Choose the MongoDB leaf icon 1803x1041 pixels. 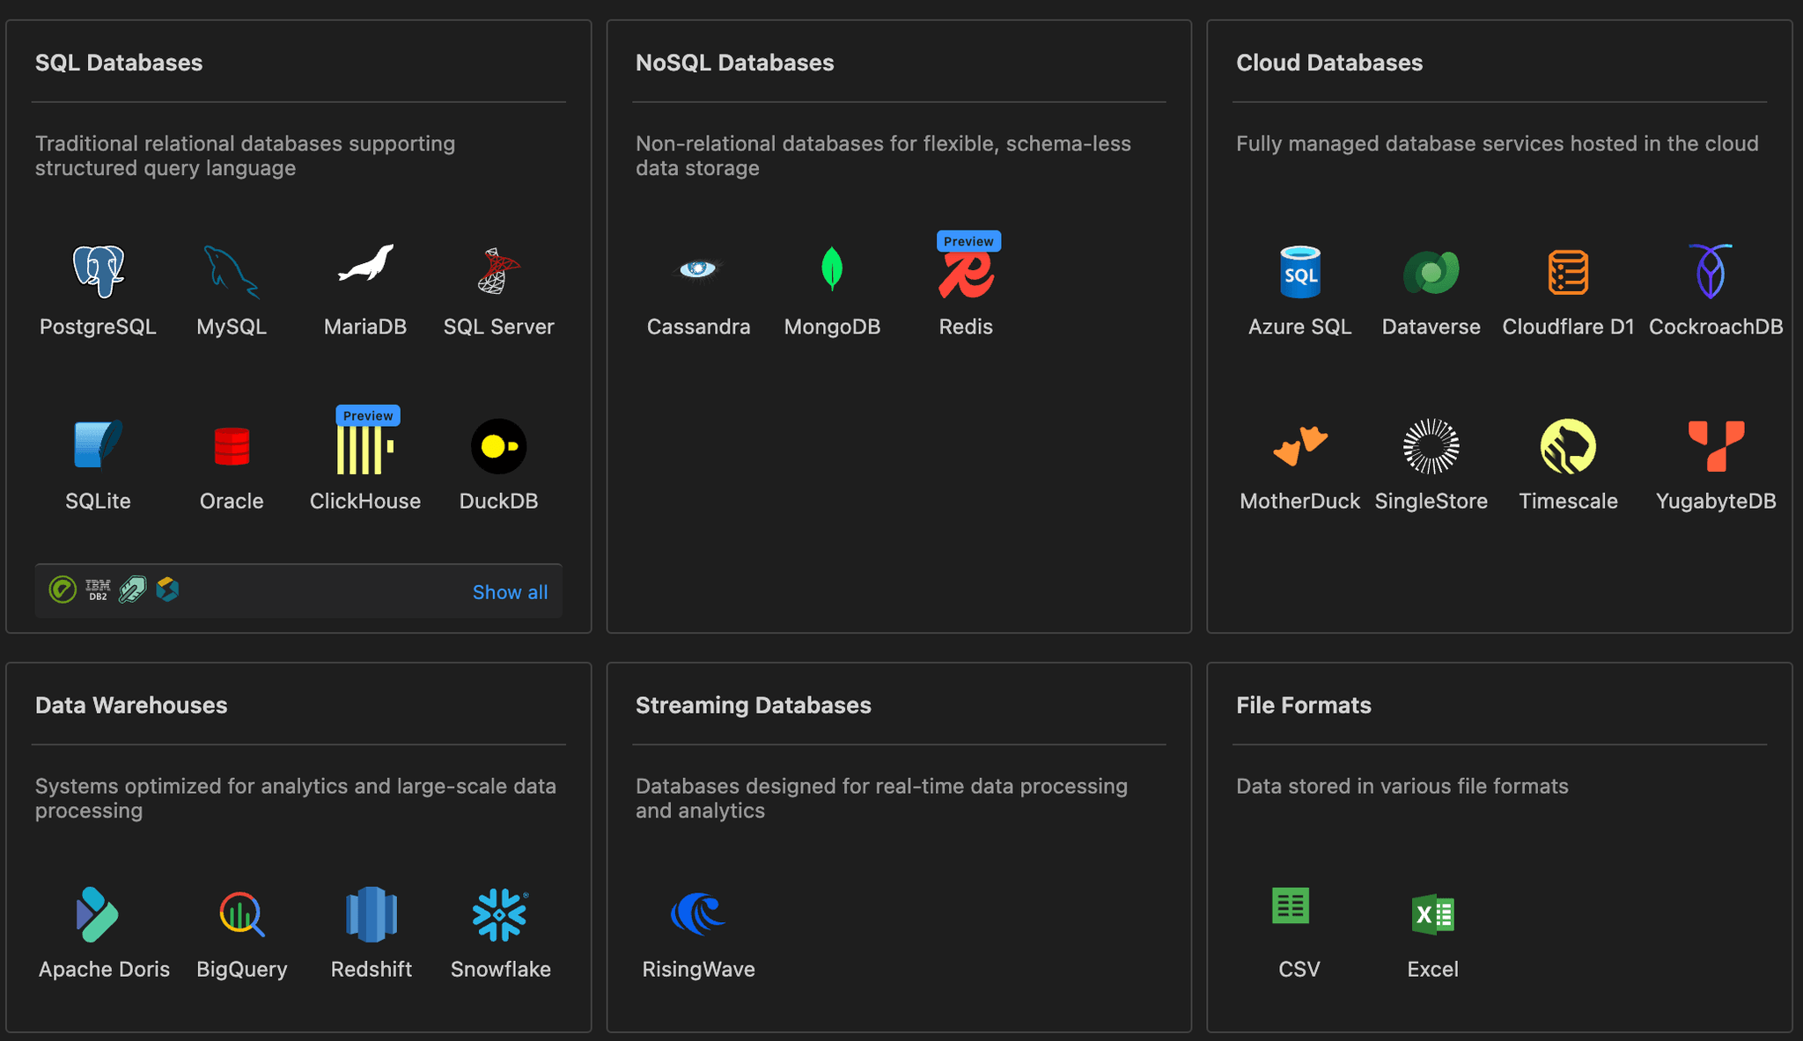point(832,268)
